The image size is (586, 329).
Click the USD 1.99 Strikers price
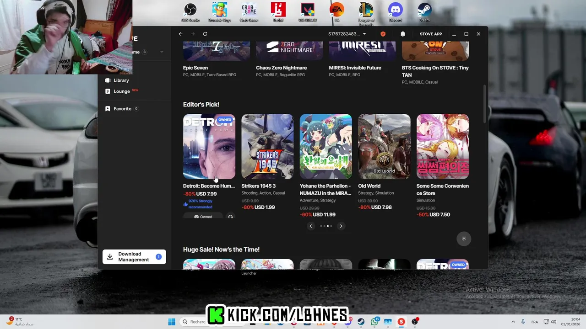(265, 207)
